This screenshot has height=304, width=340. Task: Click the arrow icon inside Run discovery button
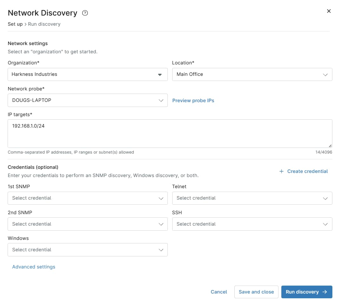(x=324, y=292)
